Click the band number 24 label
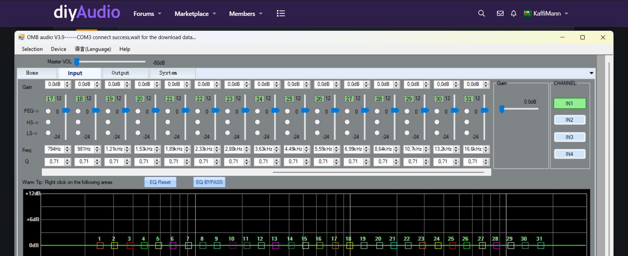628x256 pixels. point(259,99)
